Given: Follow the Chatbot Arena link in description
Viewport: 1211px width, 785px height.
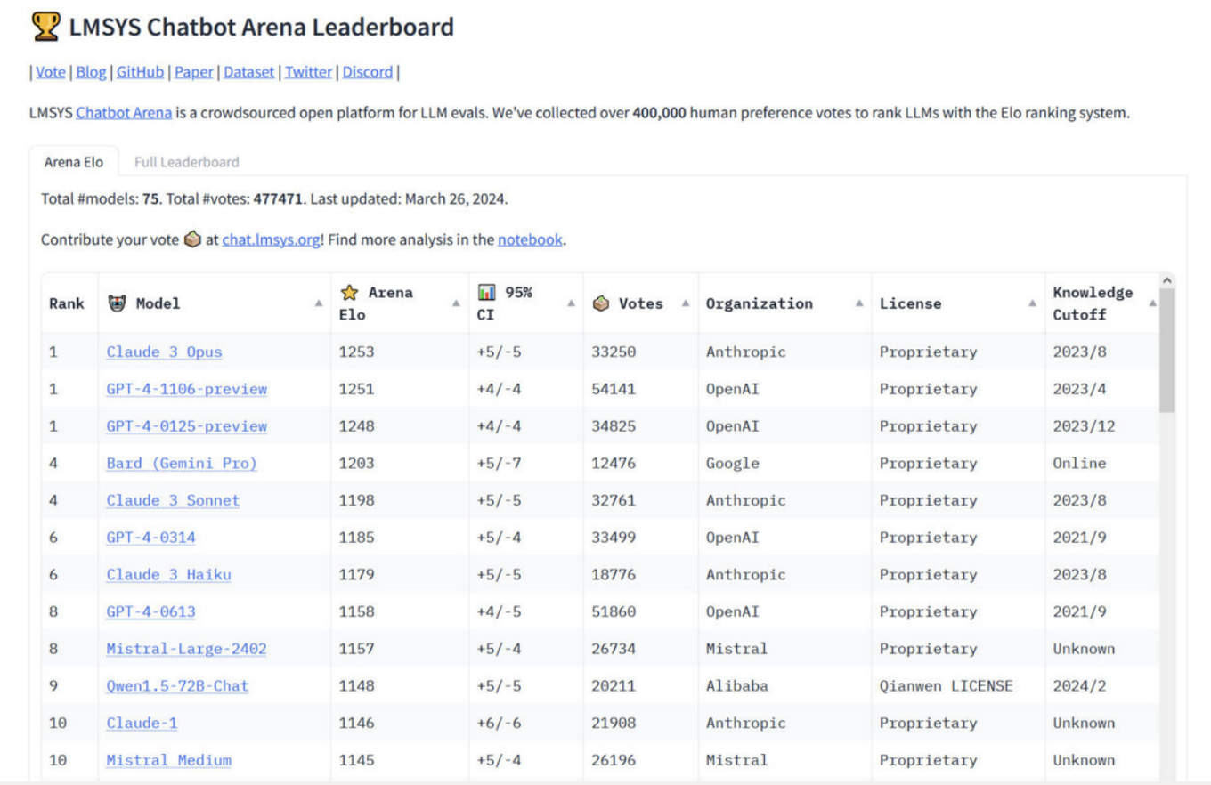Looking at the screenshot, I should [x=124, y=114].
